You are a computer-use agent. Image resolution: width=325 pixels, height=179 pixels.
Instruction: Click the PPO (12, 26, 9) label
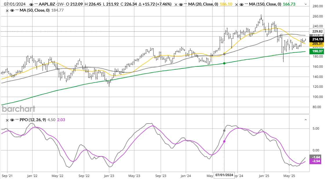tap(33, 120)
